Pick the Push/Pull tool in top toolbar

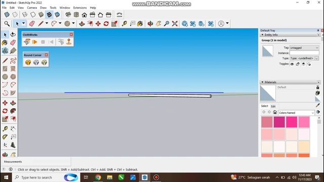coord(82,24)
